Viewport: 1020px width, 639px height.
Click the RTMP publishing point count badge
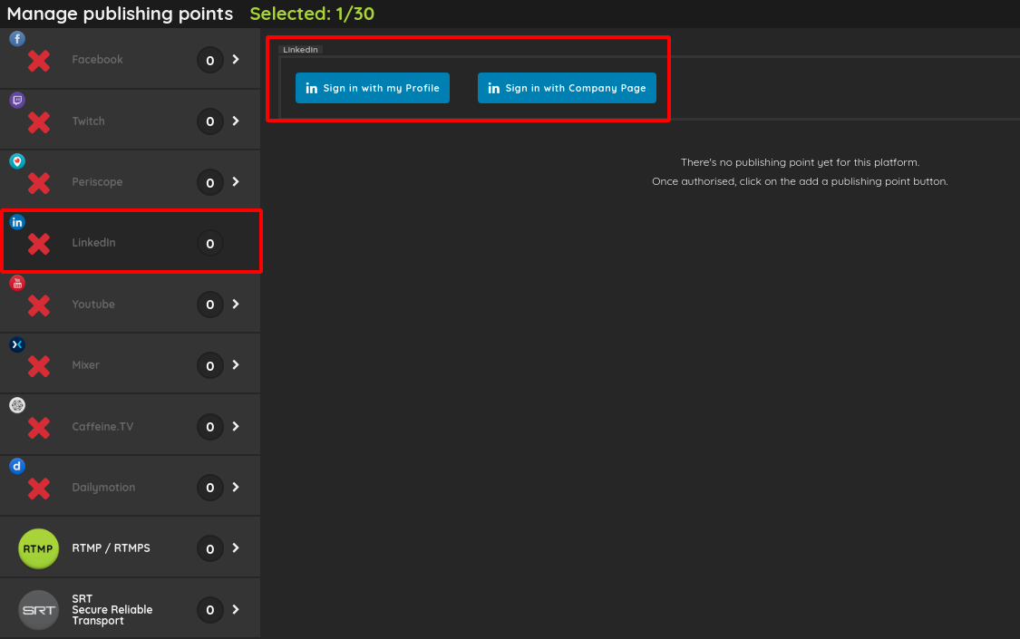210,549
